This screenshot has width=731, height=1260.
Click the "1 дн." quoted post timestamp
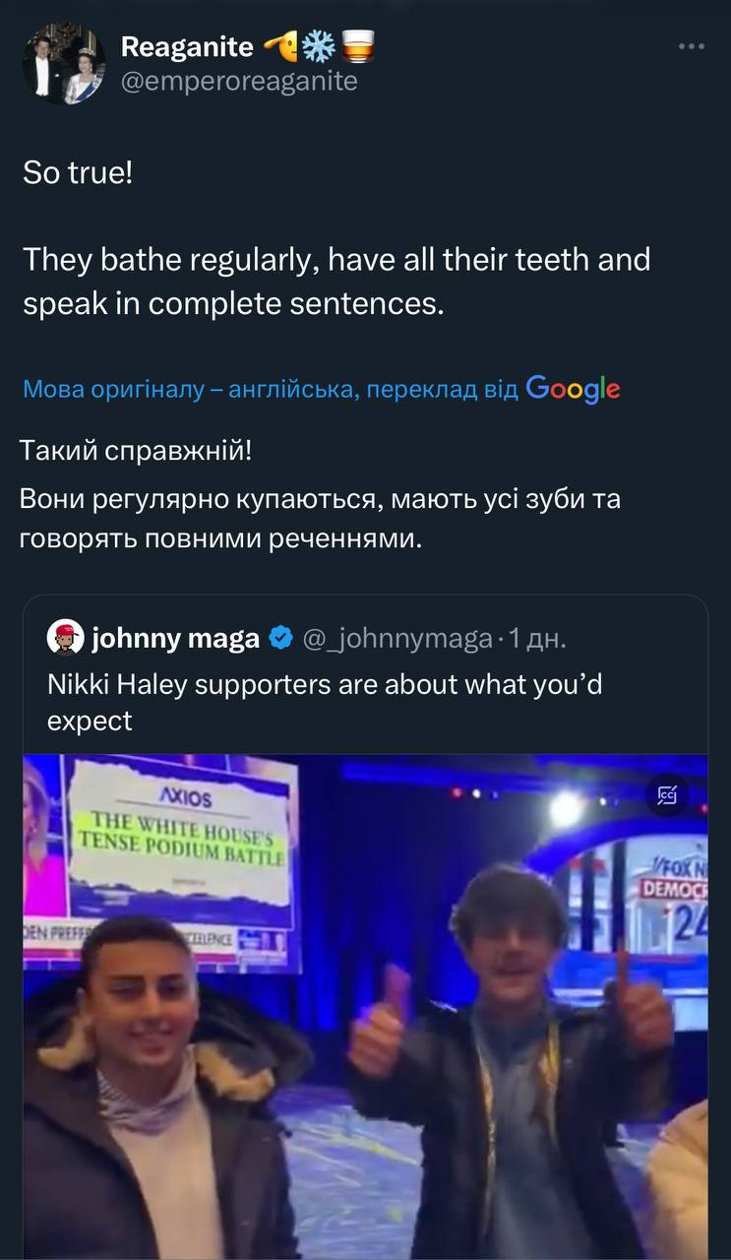tap(537, 639)
